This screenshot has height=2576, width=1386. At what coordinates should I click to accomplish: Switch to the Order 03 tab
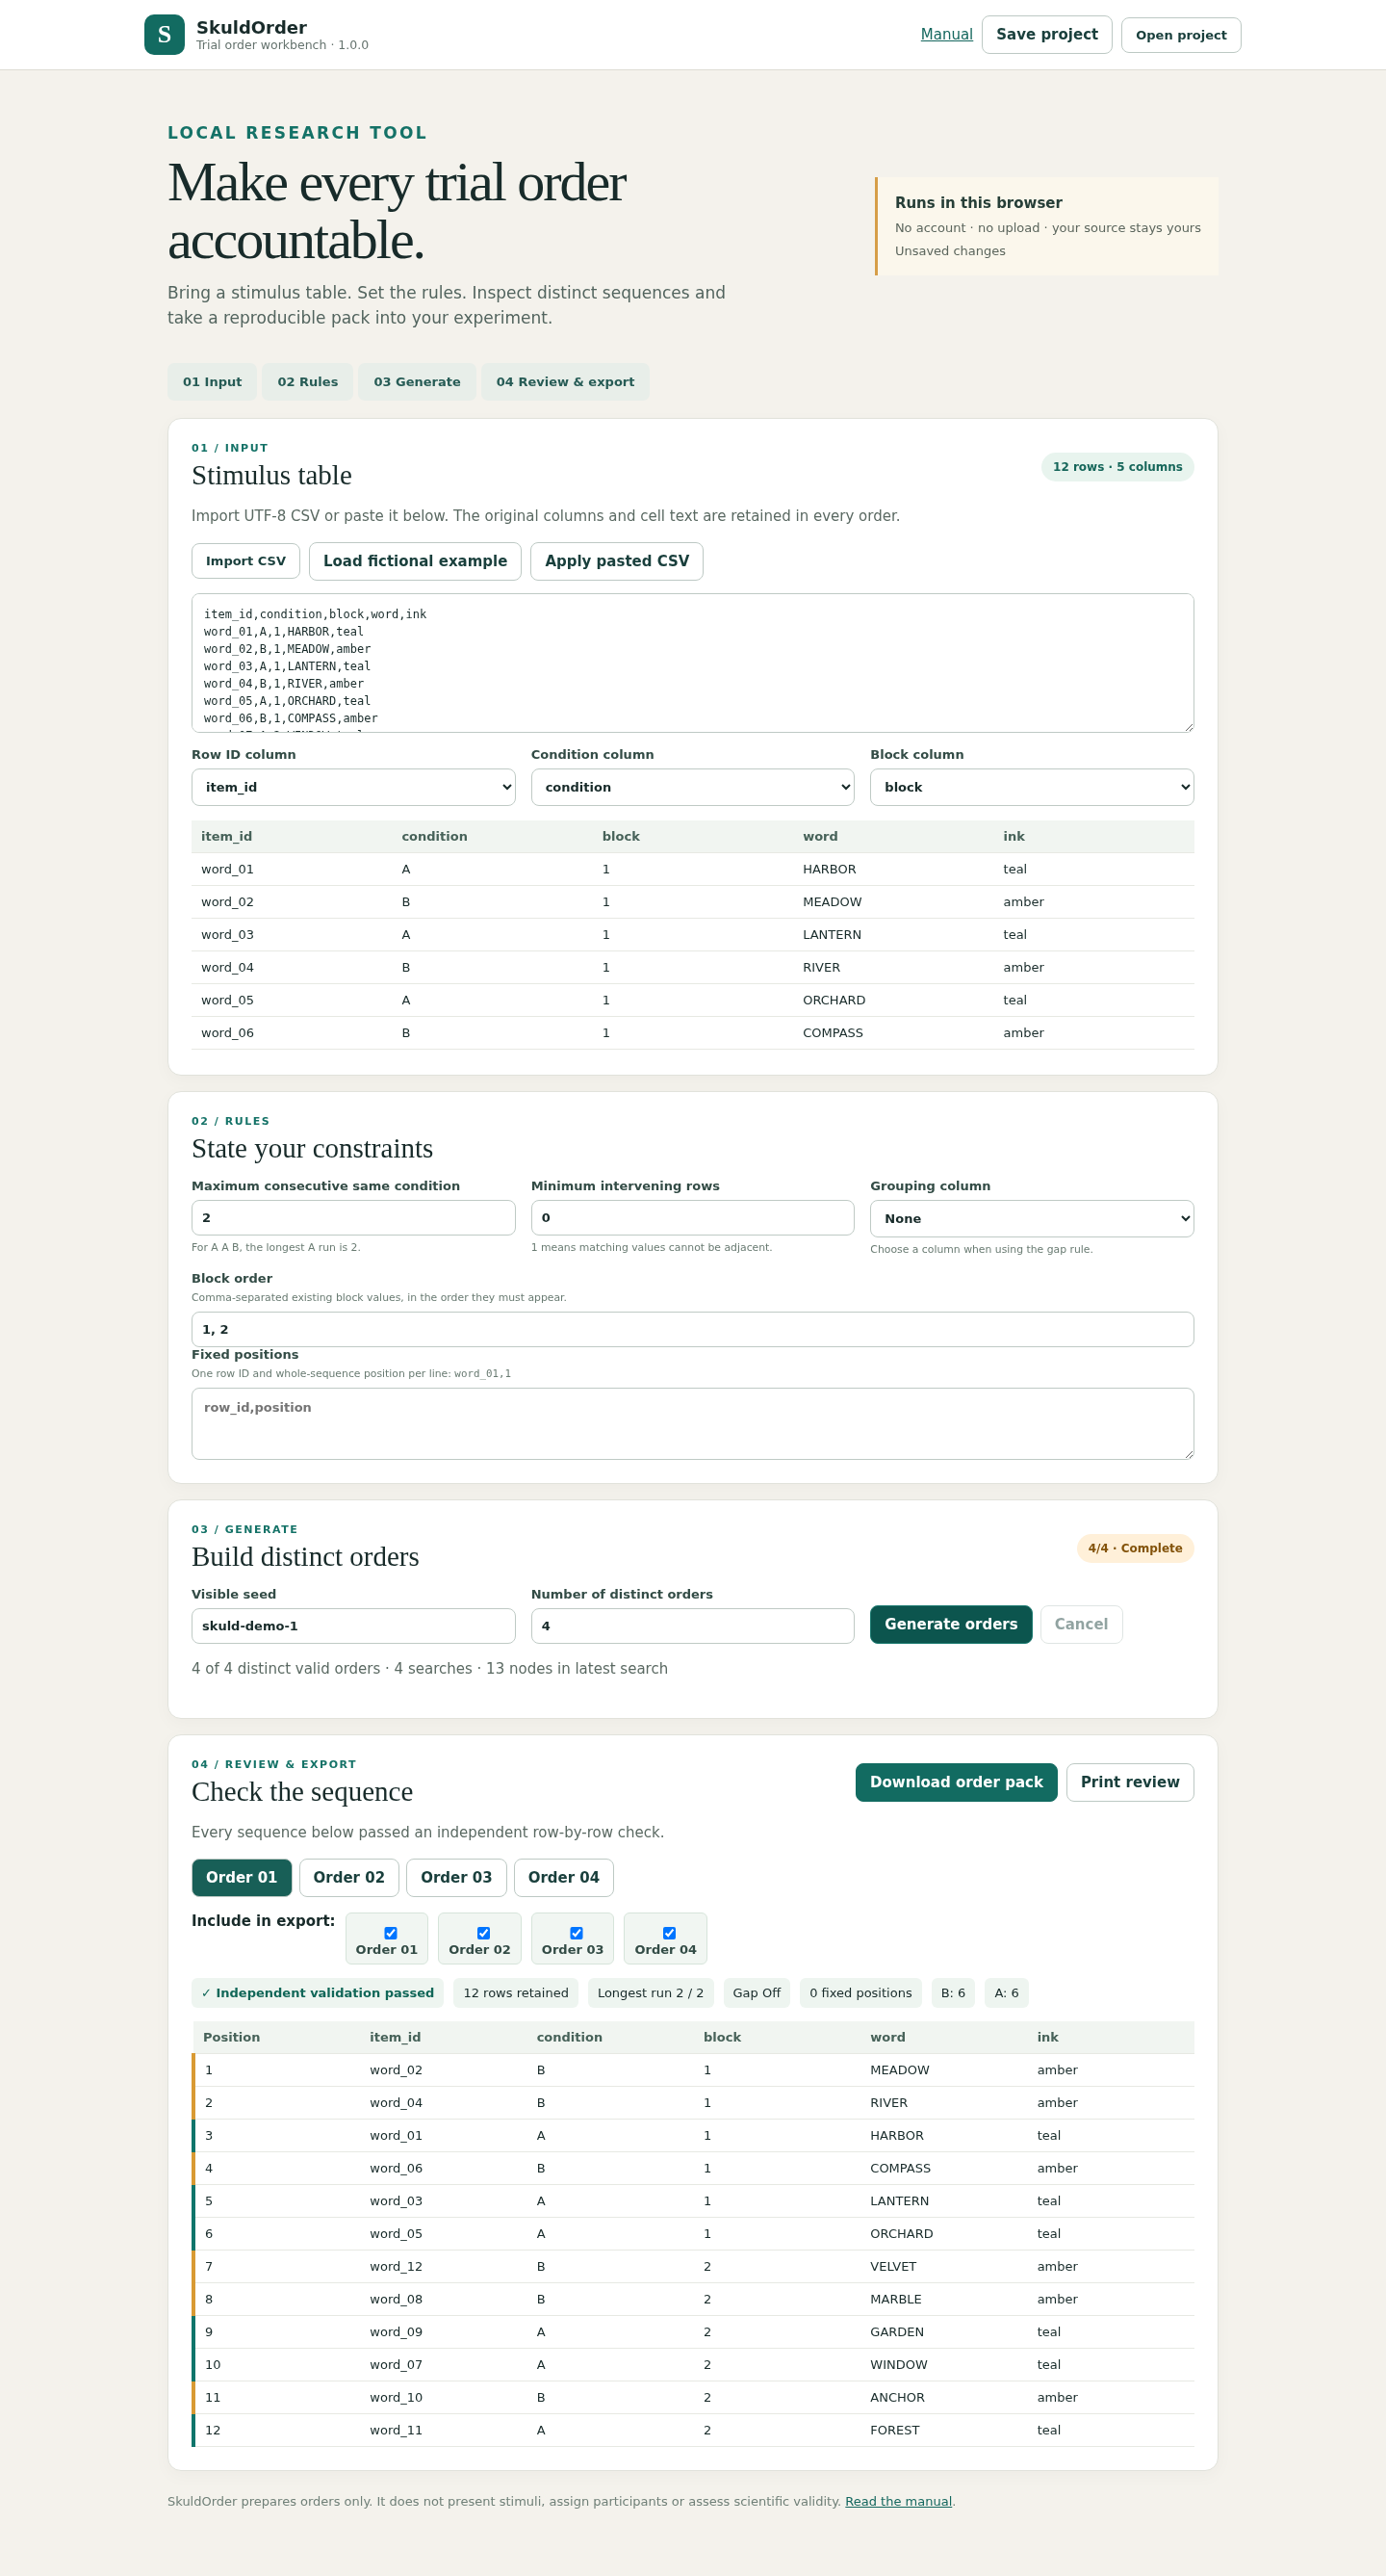point(456,1878)
